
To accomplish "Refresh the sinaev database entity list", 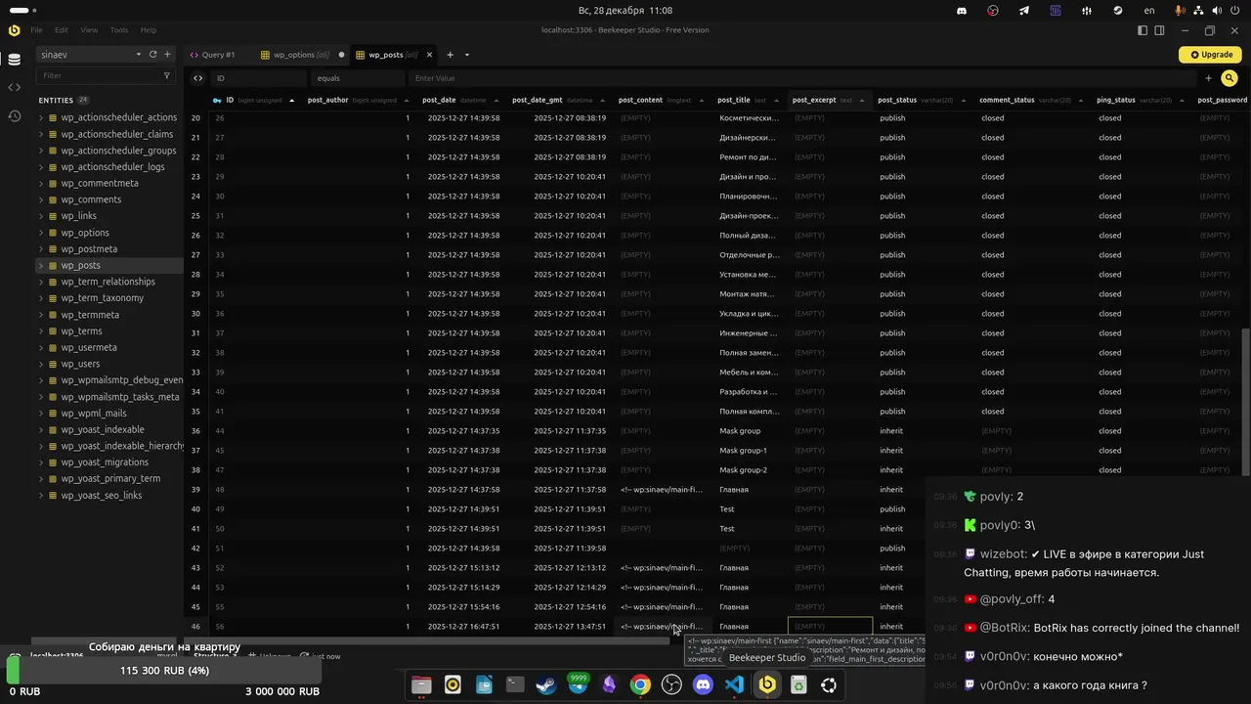I will point(152,55).
